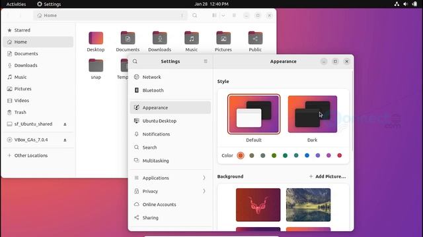Select Appearance in Settings sidebar

171,107
